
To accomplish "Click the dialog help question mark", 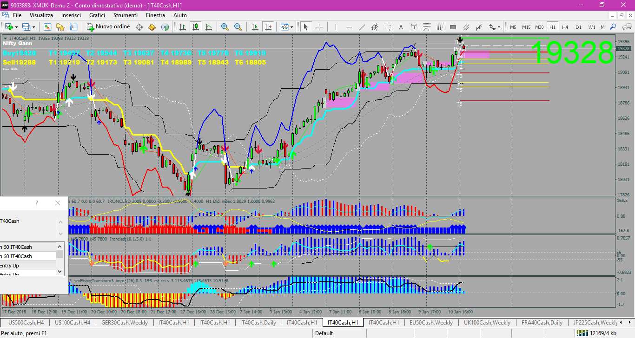I will pos(37,203).
